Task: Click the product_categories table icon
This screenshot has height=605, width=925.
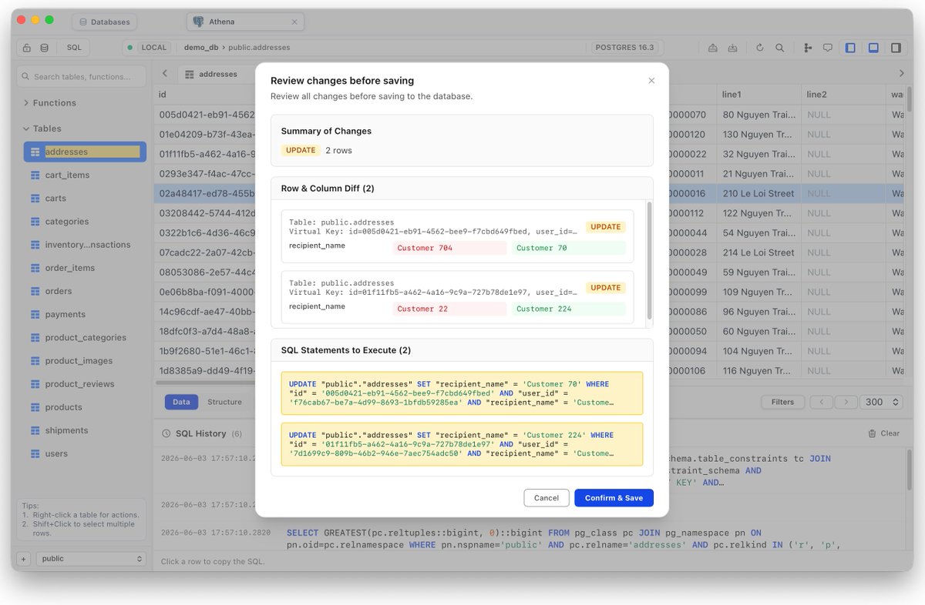Action: tap(35, 338)
